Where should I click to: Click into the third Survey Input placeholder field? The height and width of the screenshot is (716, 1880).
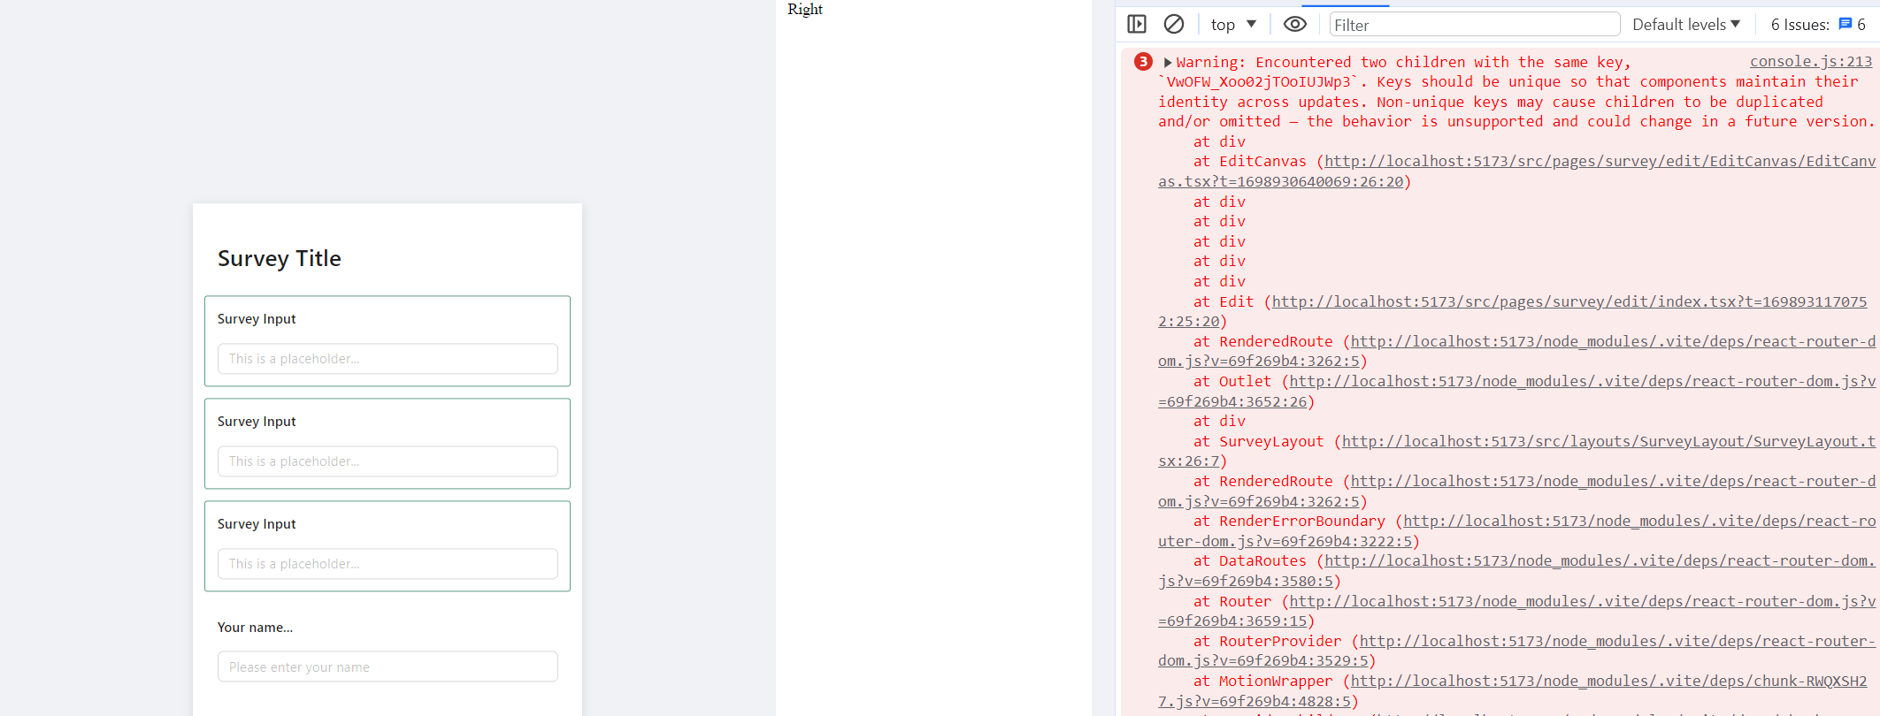388,564
